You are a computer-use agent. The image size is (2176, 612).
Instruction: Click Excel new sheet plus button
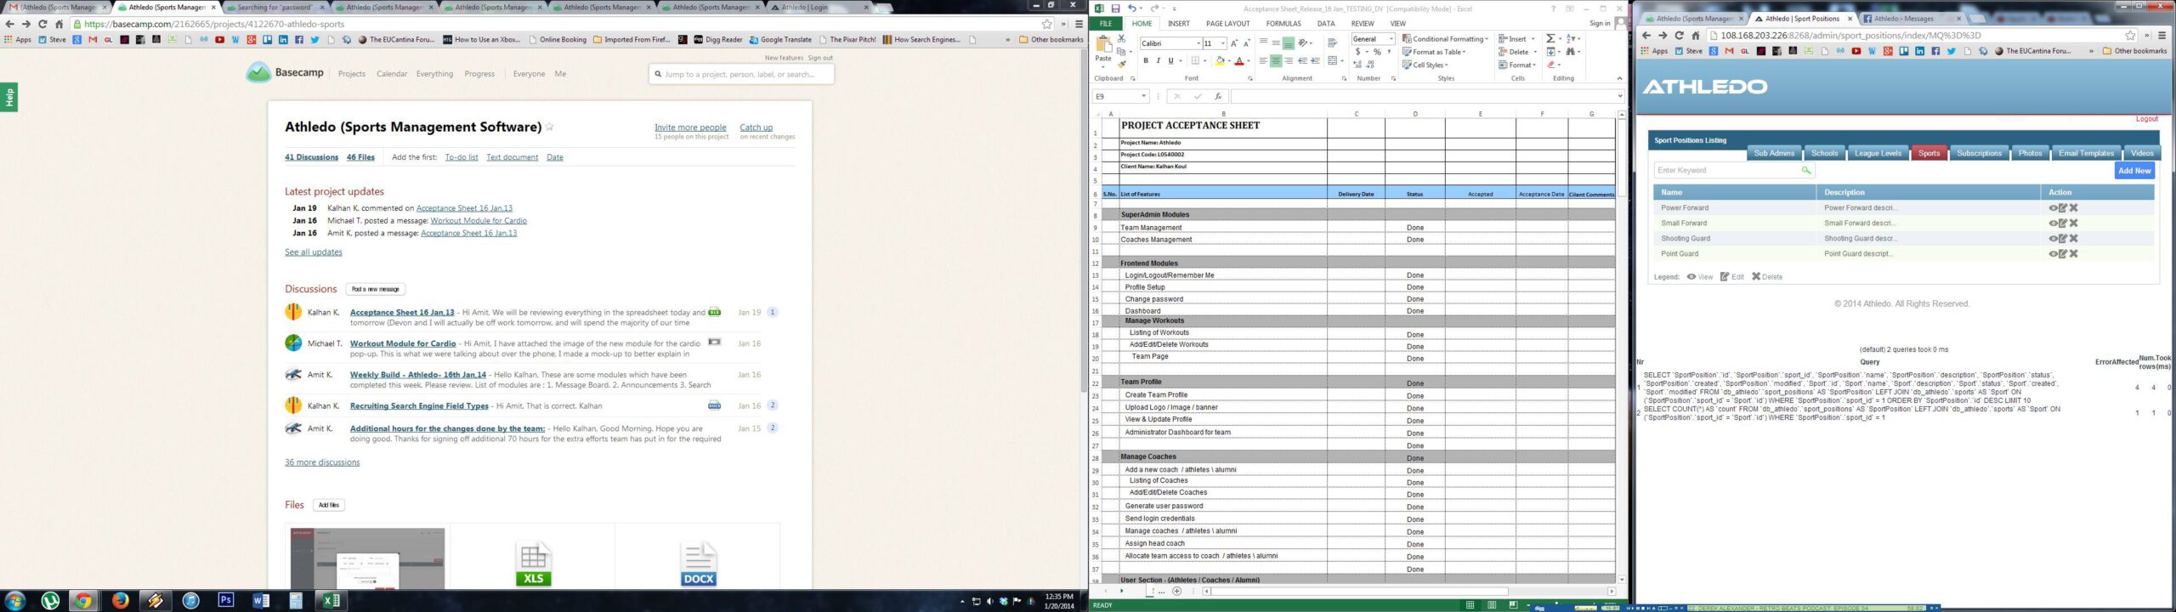pyautogui.click(x=1176, y=591)
